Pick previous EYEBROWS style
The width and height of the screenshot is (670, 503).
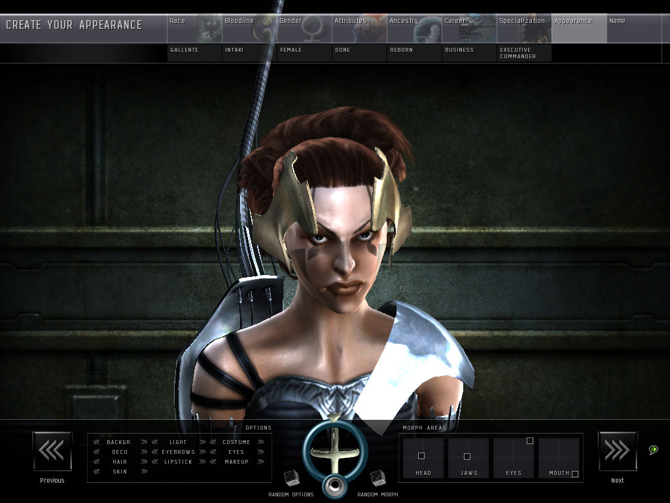click(x=154, y=452)
